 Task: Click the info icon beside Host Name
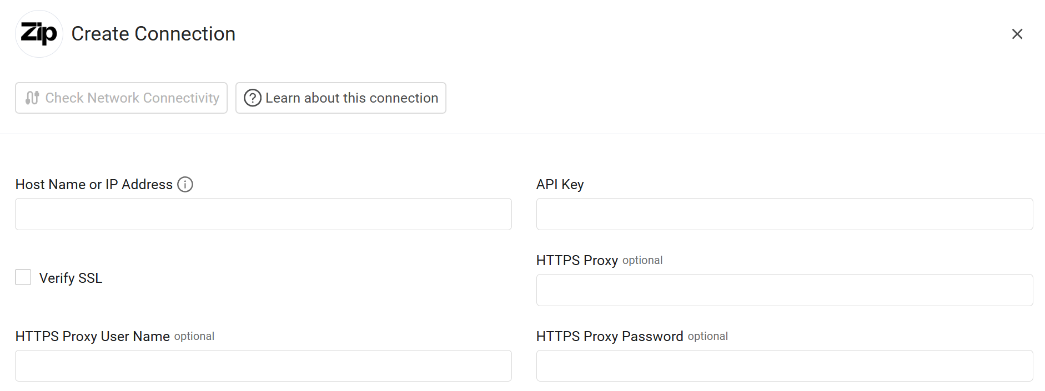pyautogui.click(x=185, y=184)
